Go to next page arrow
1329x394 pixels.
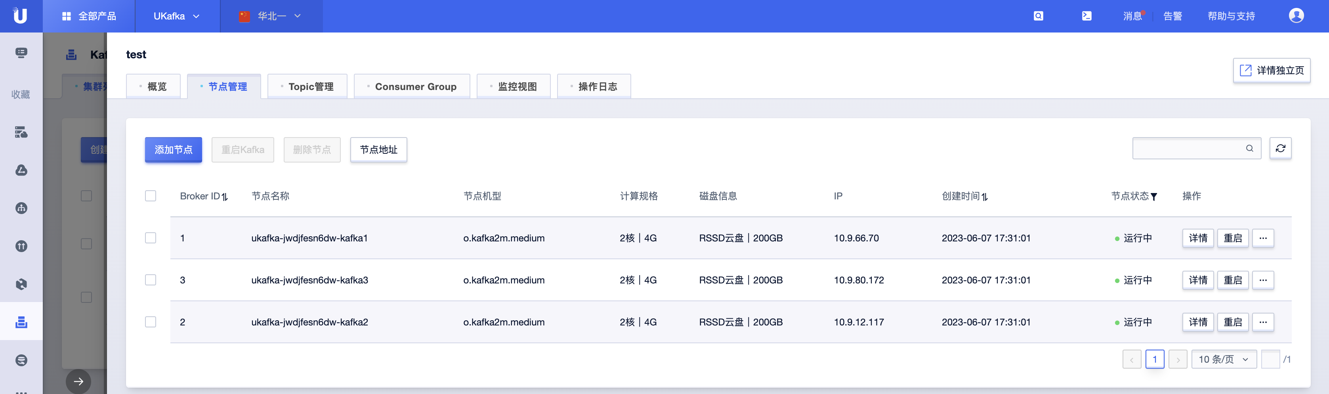tap(1178, 360)
